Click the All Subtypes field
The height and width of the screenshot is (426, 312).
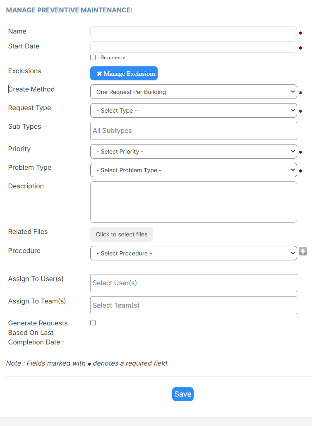tap(193, 131)
